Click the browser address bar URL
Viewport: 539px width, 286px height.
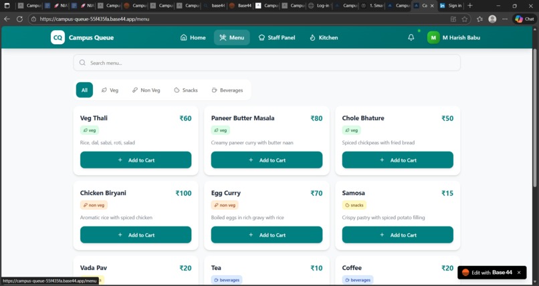click(x=94, y=19)
